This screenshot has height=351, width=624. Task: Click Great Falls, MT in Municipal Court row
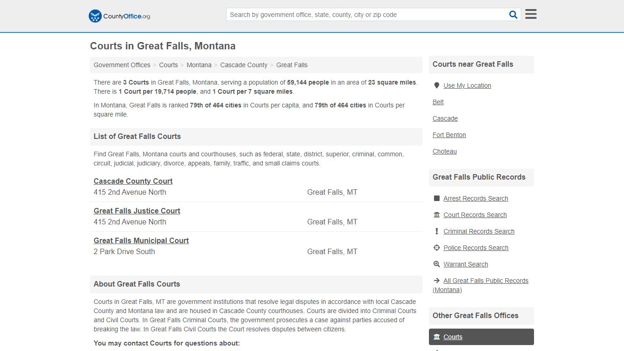point(332,251)
